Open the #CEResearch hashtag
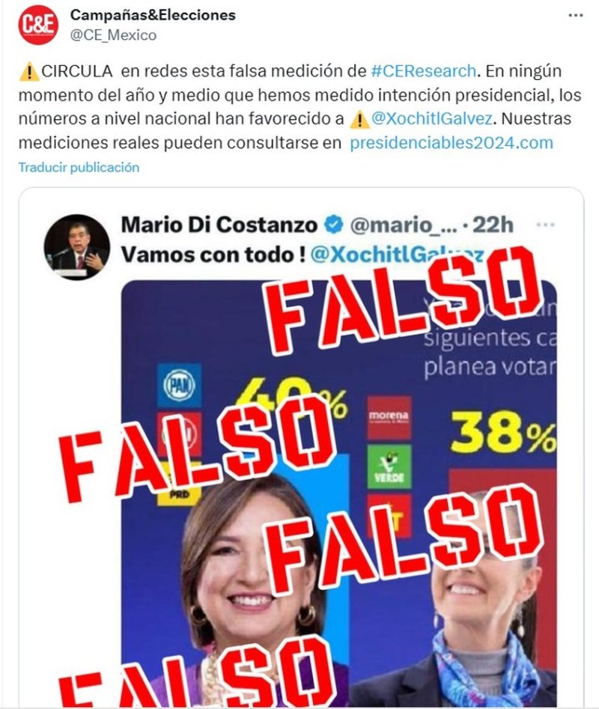Image resolution: width=599 pixels, height=709 pixels. (423, 71)
